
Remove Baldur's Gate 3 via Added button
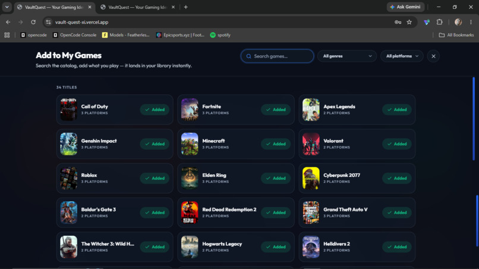[x=155, y=213]
